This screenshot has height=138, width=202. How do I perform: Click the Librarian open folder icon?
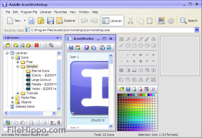click(x=8, y=45)
